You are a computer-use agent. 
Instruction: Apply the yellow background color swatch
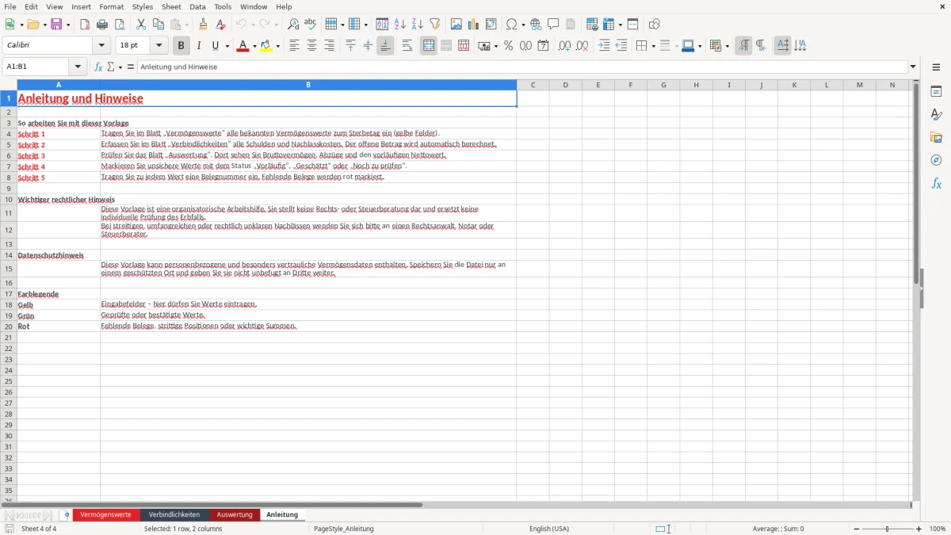(266, 46)
